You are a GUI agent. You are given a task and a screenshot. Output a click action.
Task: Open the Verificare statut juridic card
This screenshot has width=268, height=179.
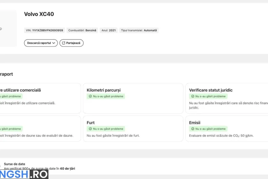[x=227, y=99]
